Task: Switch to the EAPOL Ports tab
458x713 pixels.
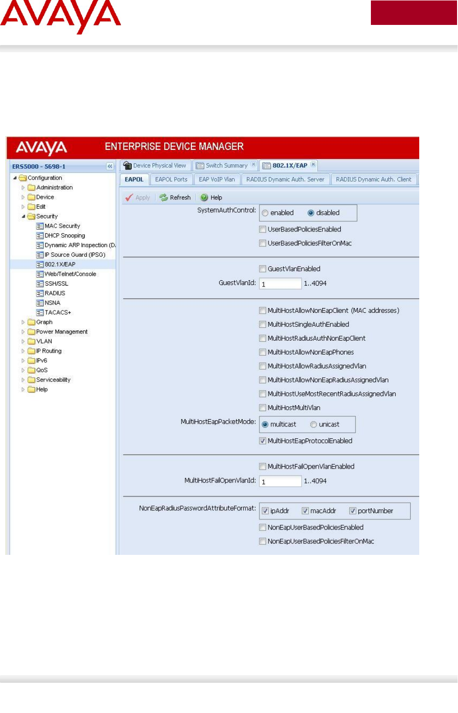Action: click(171, 179)
